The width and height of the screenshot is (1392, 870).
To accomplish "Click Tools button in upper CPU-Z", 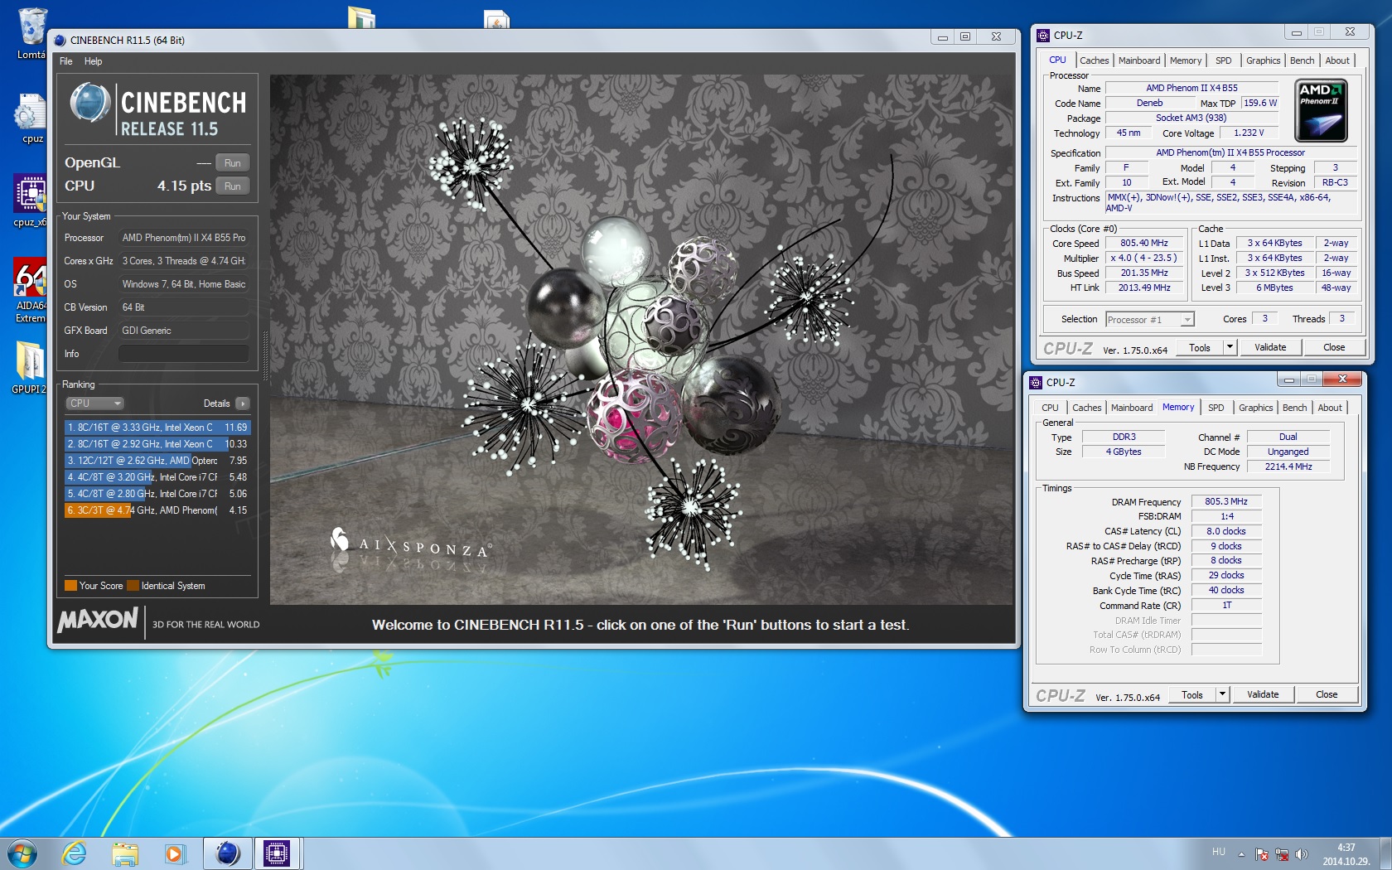I will [1199, 348].
